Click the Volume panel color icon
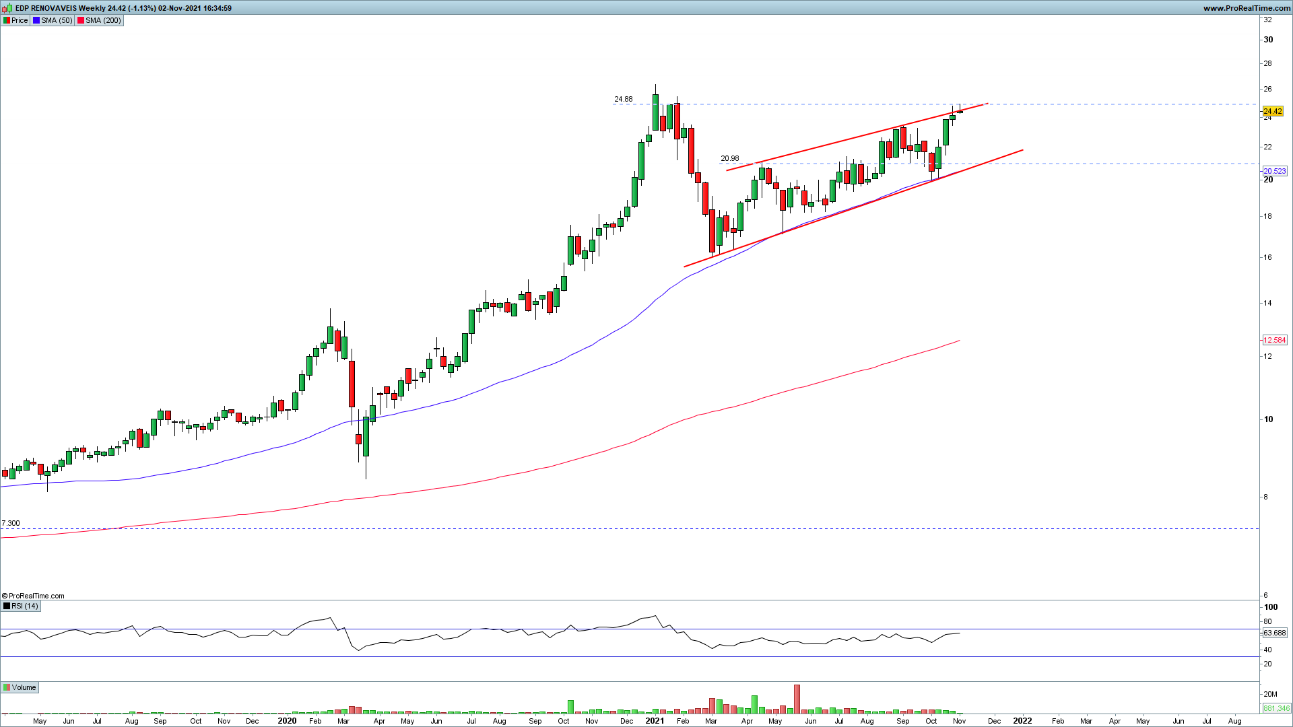 (x=7, y=687)
